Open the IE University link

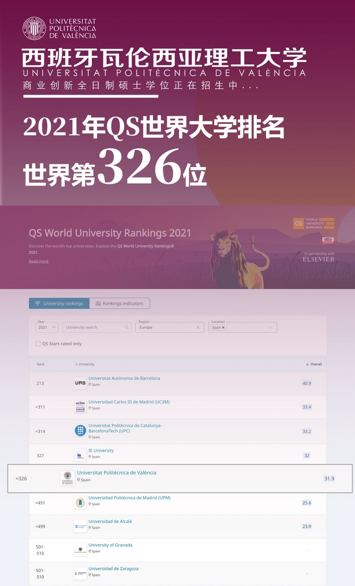pyautogui.click(x=101, y=451)
